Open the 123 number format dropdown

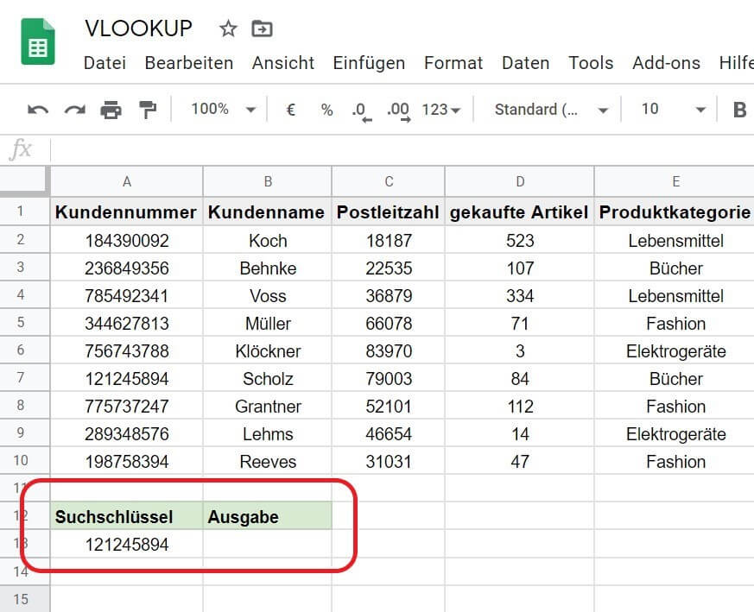pyautogui.click(x=441, y=110)
